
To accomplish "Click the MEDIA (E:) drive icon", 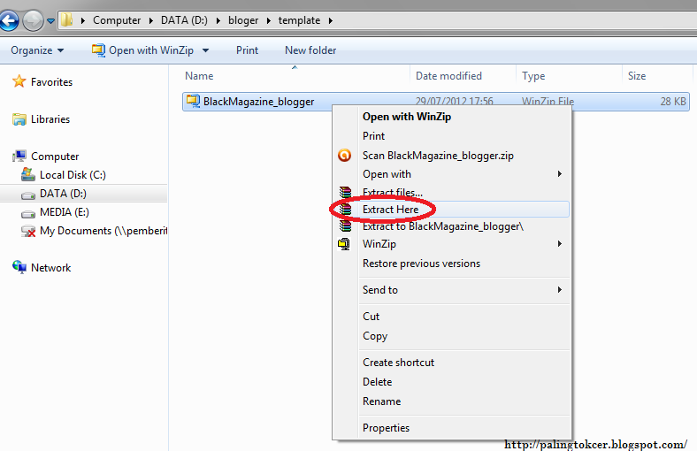I will pyautogui.click(x=28, y=214).
